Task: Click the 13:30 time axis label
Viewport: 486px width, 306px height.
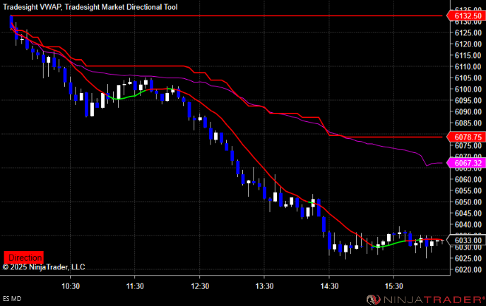Action: (x=264, y=286)
